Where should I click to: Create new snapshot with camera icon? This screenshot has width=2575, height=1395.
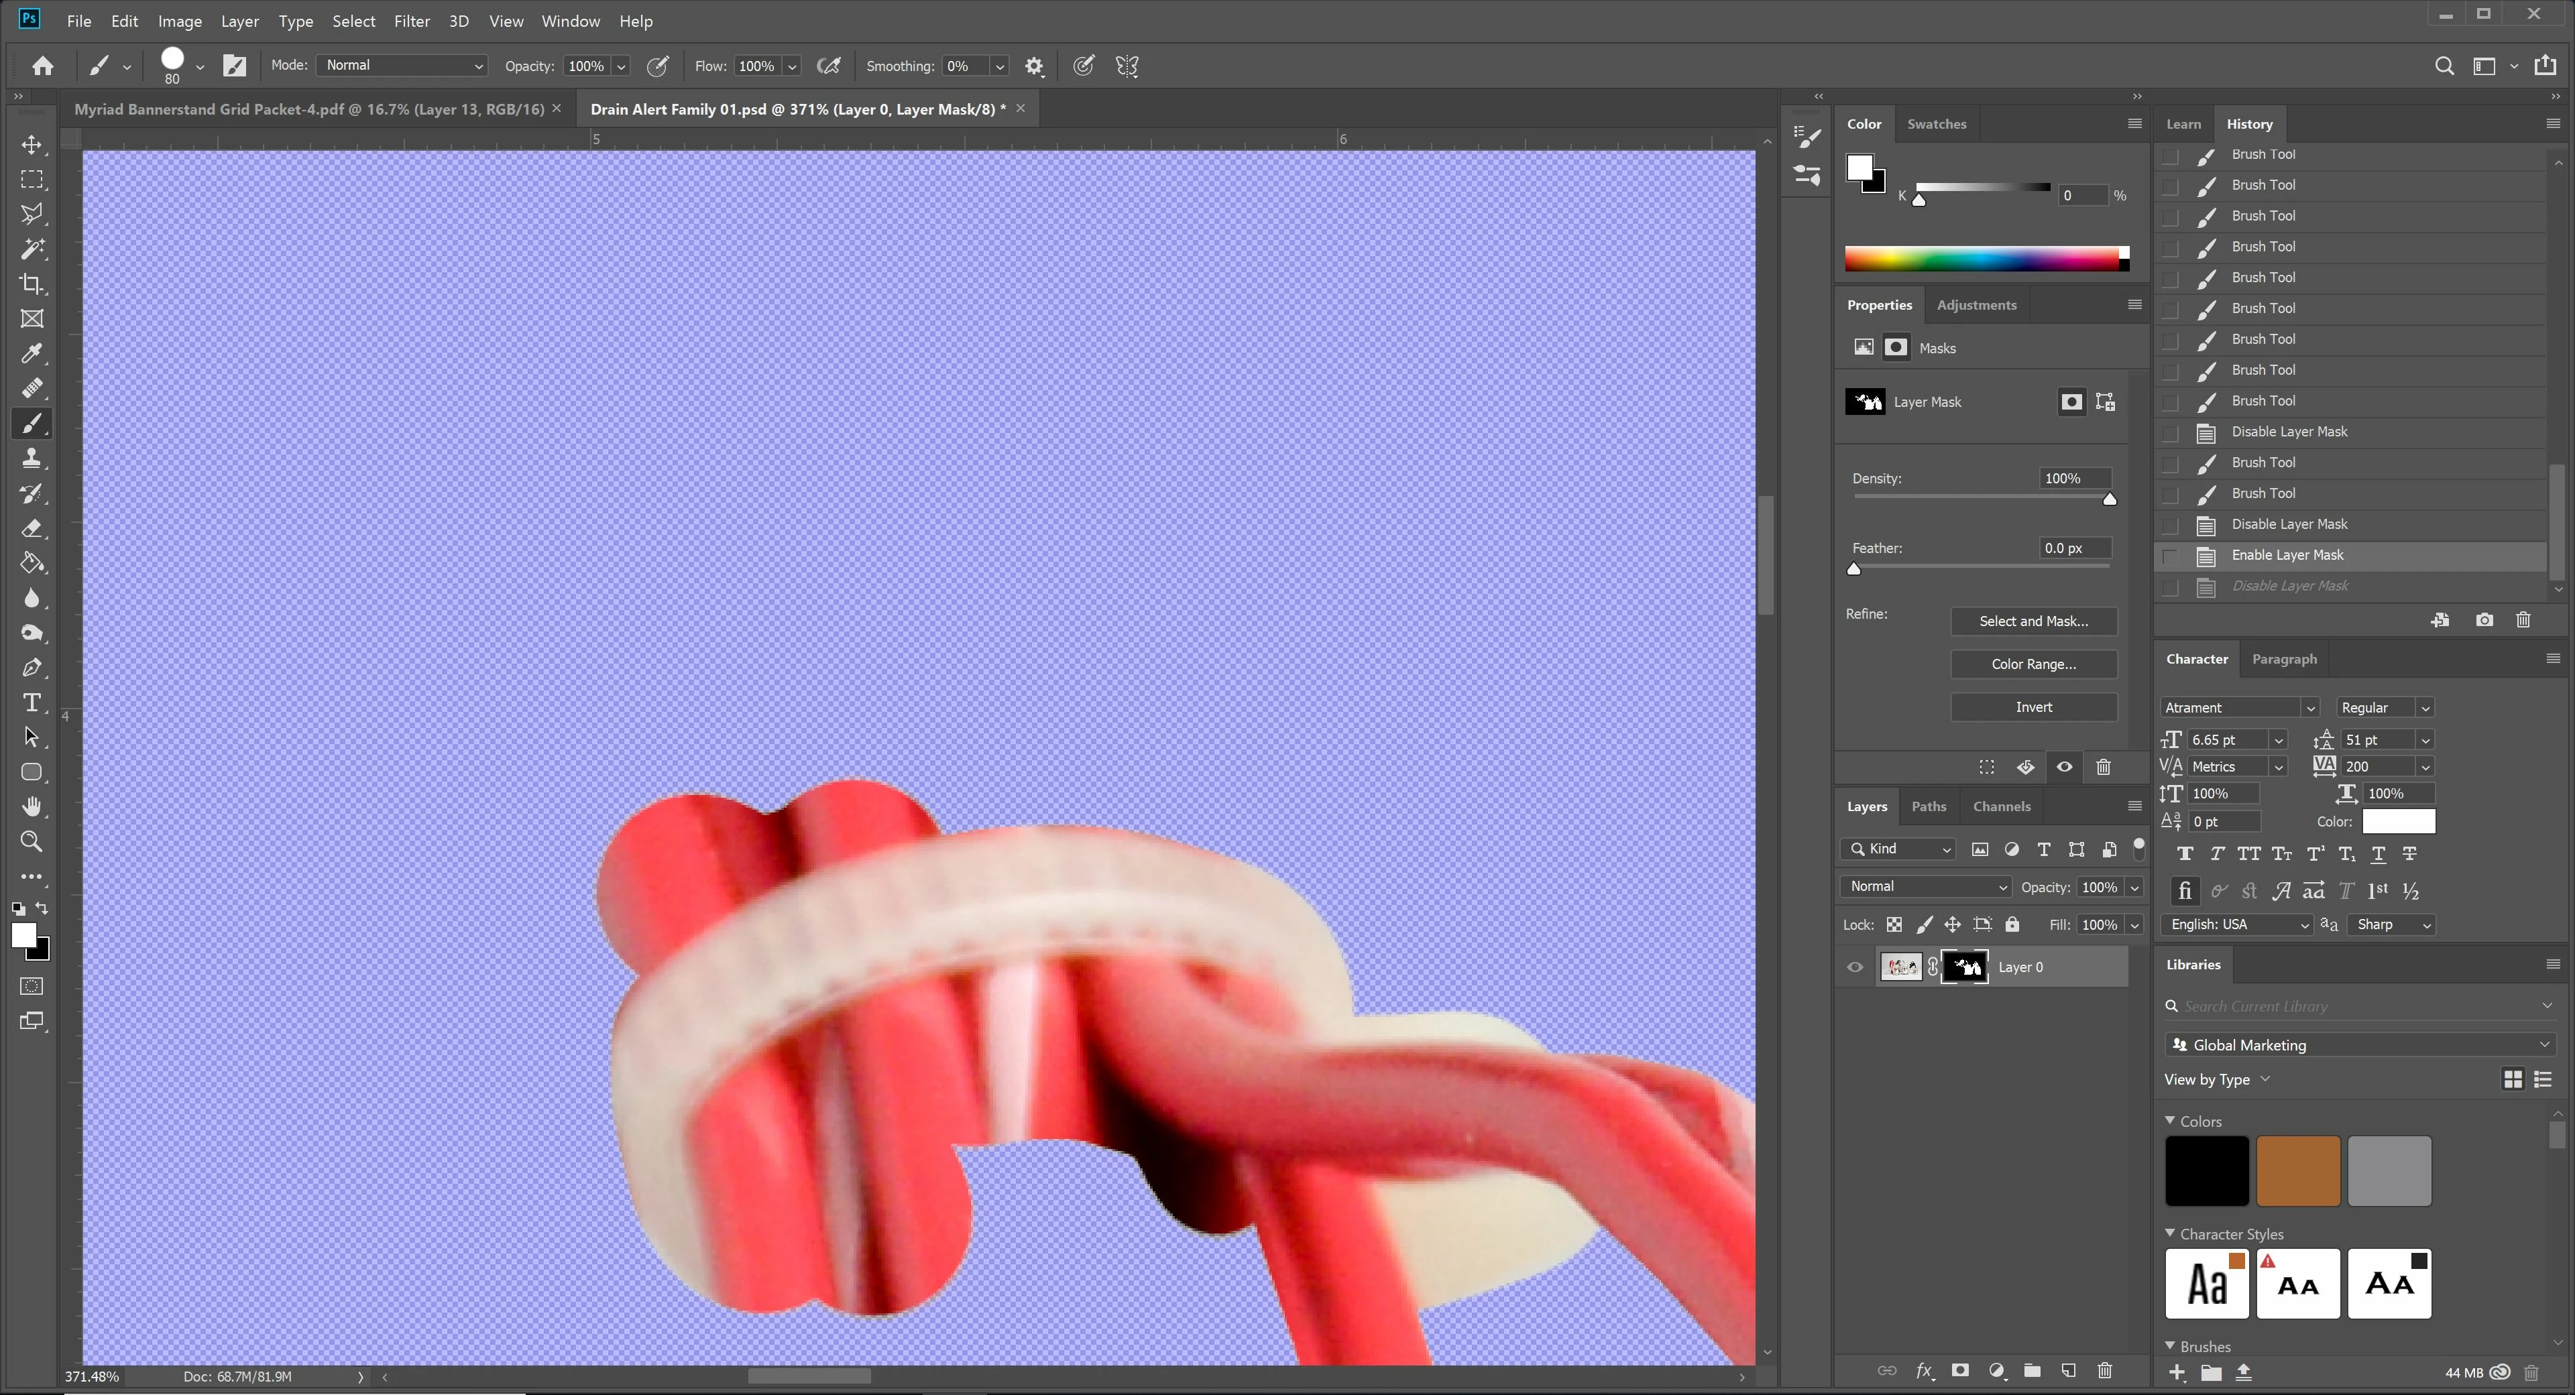(x=2484, y=621)
